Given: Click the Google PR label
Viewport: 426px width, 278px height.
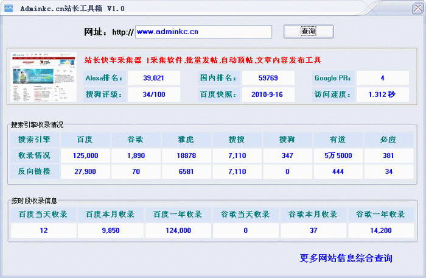Looking at the screenshot, I should 333,78.
